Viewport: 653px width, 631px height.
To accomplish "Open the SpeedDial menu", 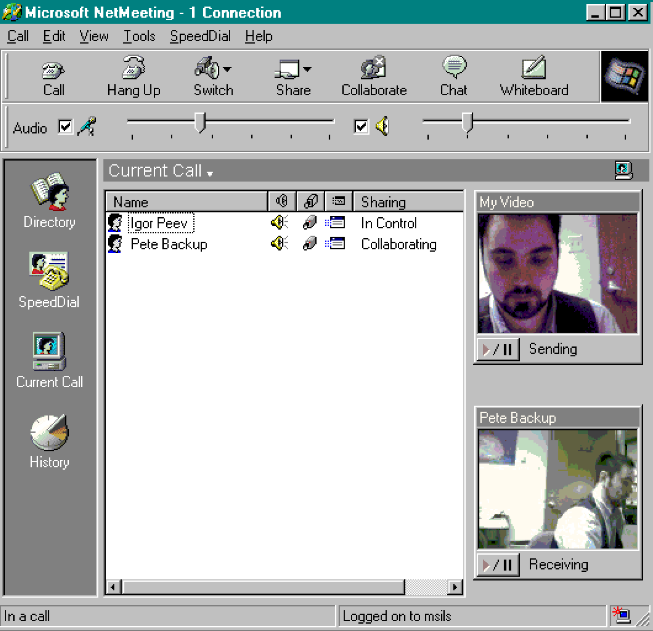I will pos(200,36).
